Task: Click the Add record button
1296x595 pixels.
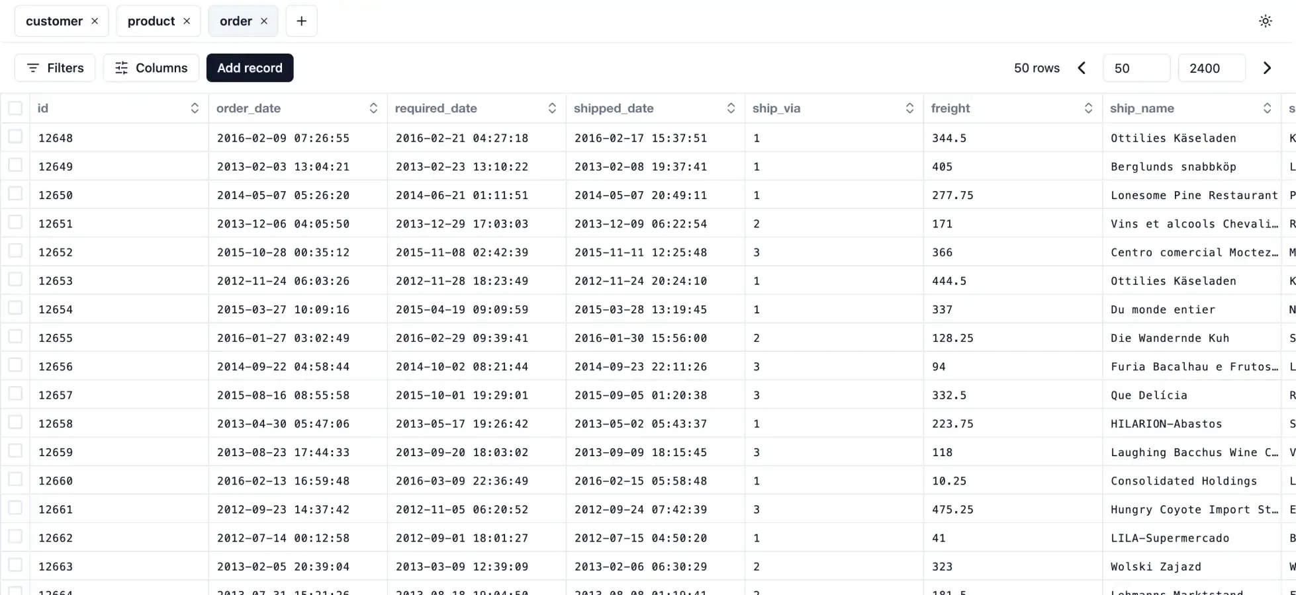Action: (250, 68)
